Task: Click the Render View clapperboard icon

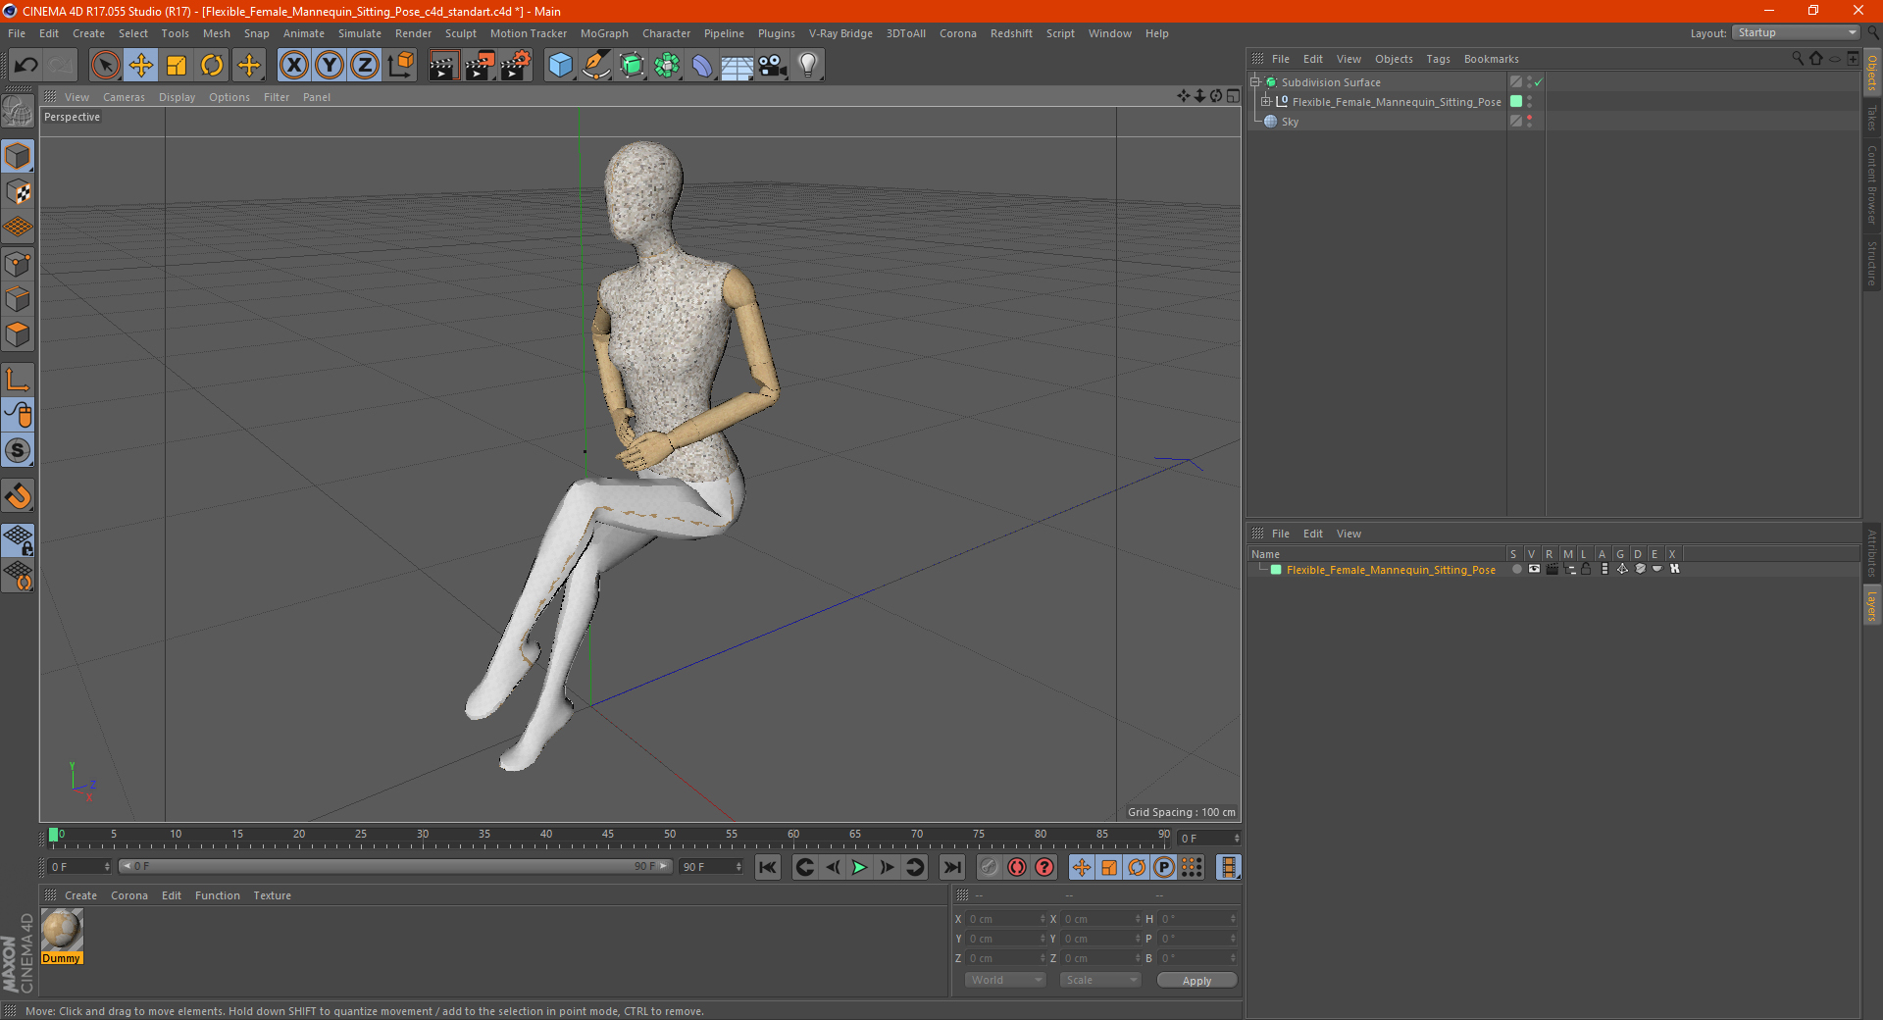Action: tap(443, 66)
